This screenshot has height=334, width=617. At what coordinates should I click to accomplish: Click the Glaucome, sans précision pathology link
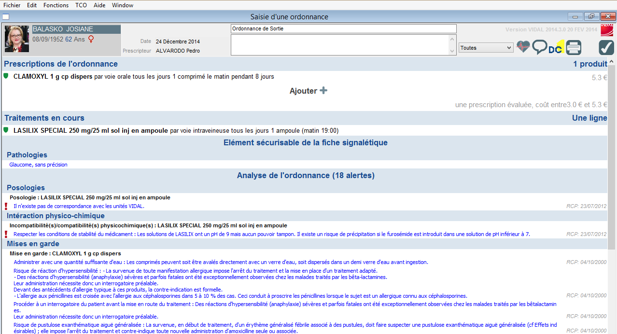[38, 165]
